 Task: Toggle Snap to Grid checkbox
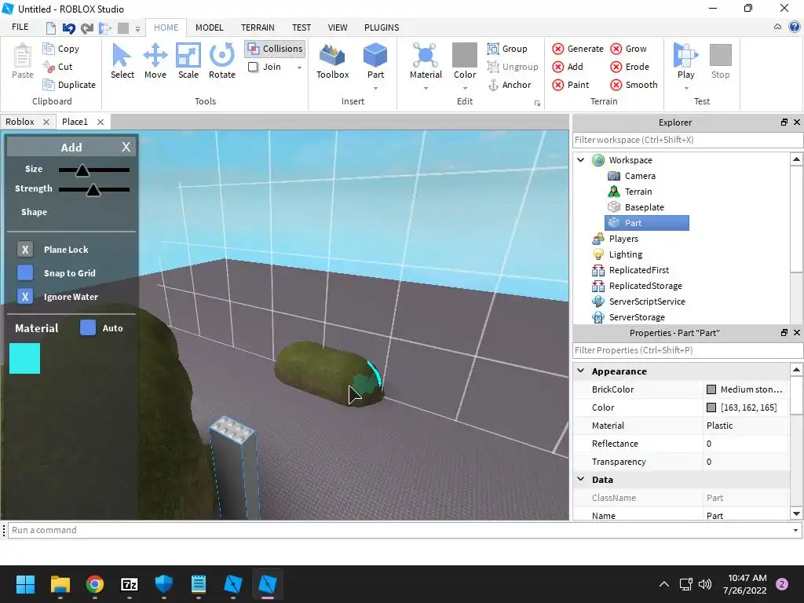click(x=24, y=272)
